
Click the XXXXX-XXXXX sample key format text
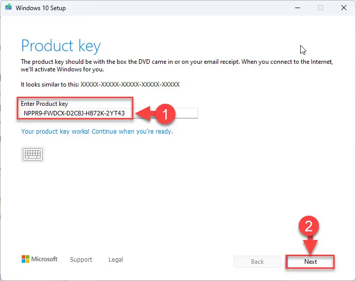pos(130,85)
